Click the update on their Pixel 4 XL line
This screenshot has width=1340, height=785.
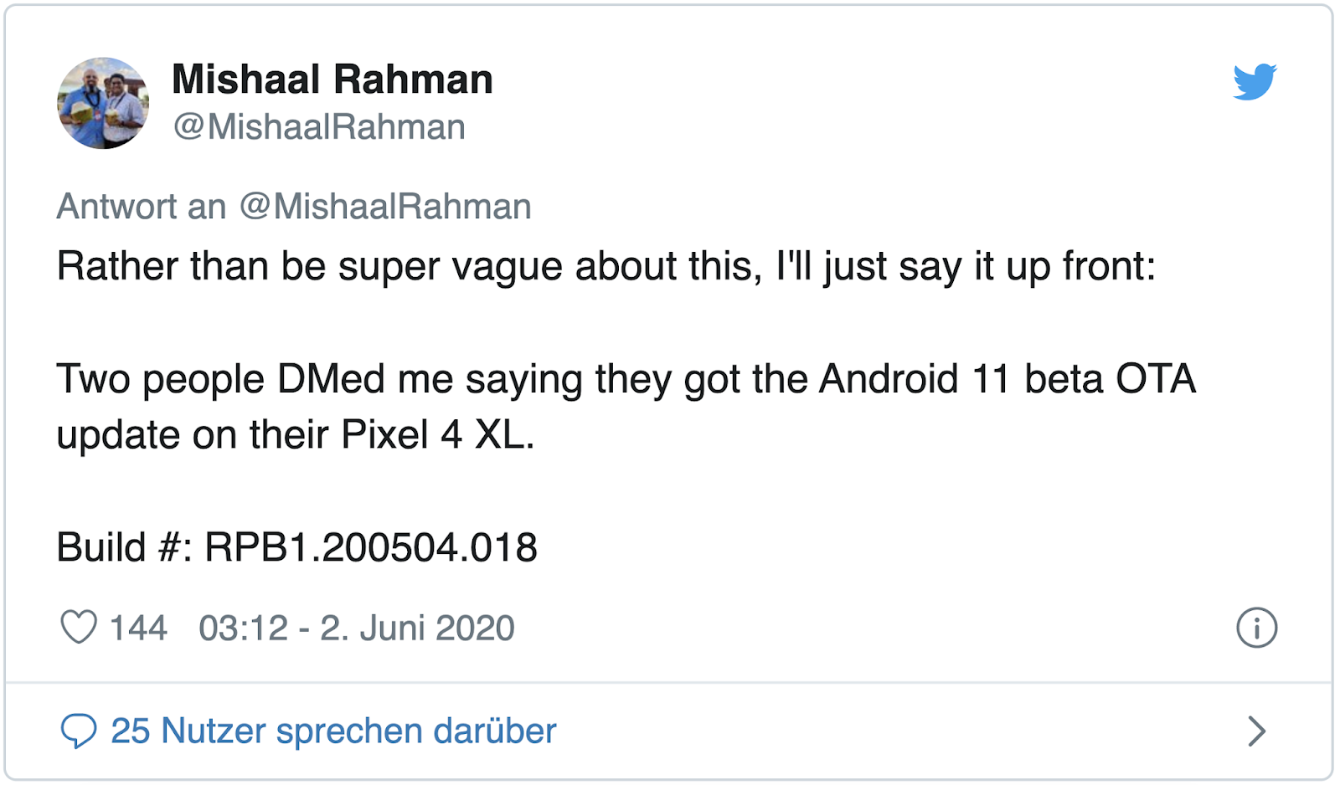(x=296, y=435)
